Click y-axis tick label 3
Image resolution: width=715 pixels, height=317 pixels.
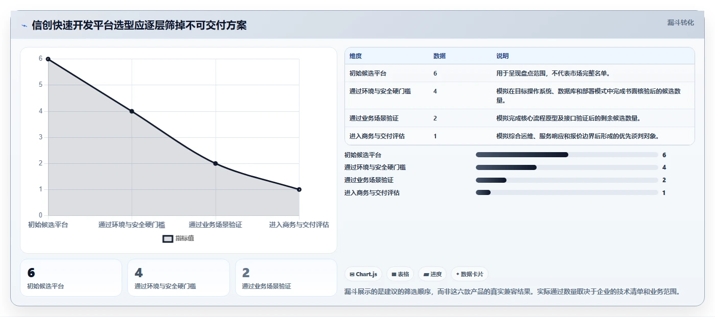40,137
